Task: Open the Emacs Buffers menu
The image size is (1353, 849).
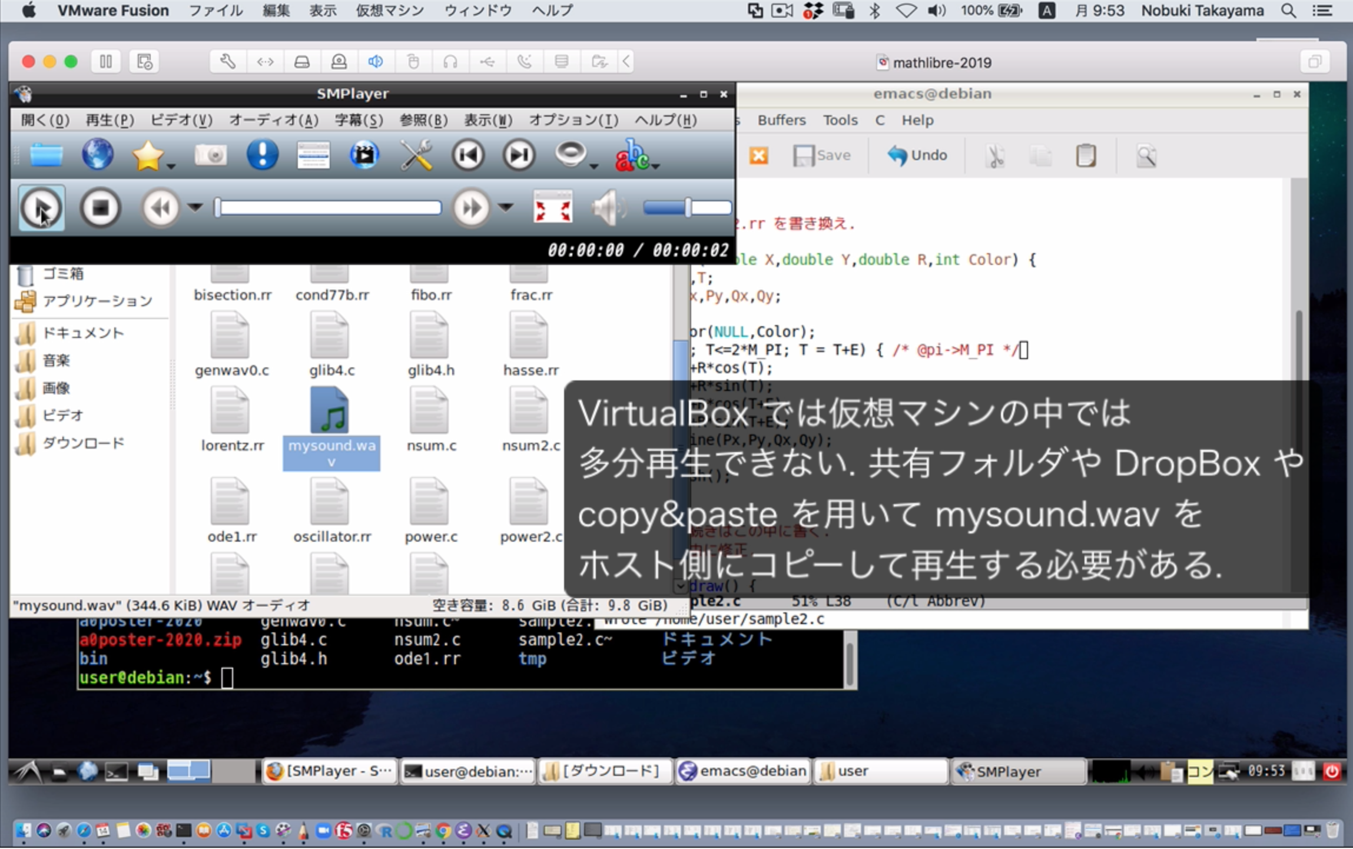Action: click(781, 120)
